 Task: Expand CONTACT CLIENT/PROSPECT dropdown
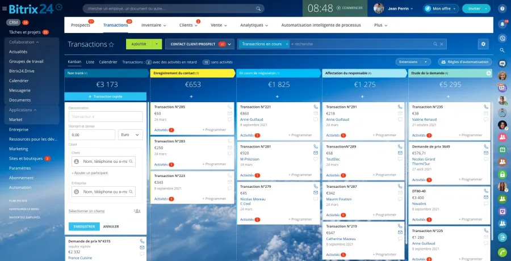pyautogui.click(x=229, y=44)
